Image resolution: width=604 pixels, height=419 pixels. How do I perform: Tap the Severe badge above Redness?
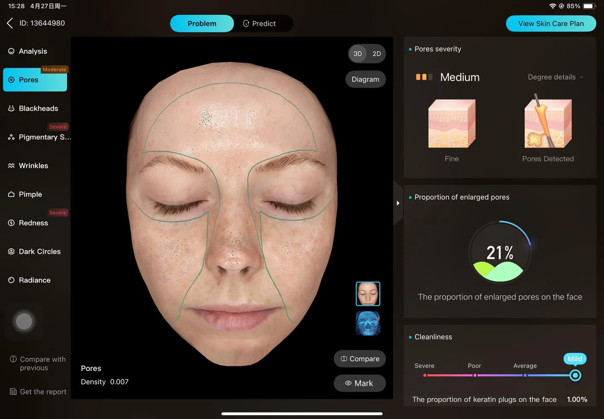pos(58,212)
